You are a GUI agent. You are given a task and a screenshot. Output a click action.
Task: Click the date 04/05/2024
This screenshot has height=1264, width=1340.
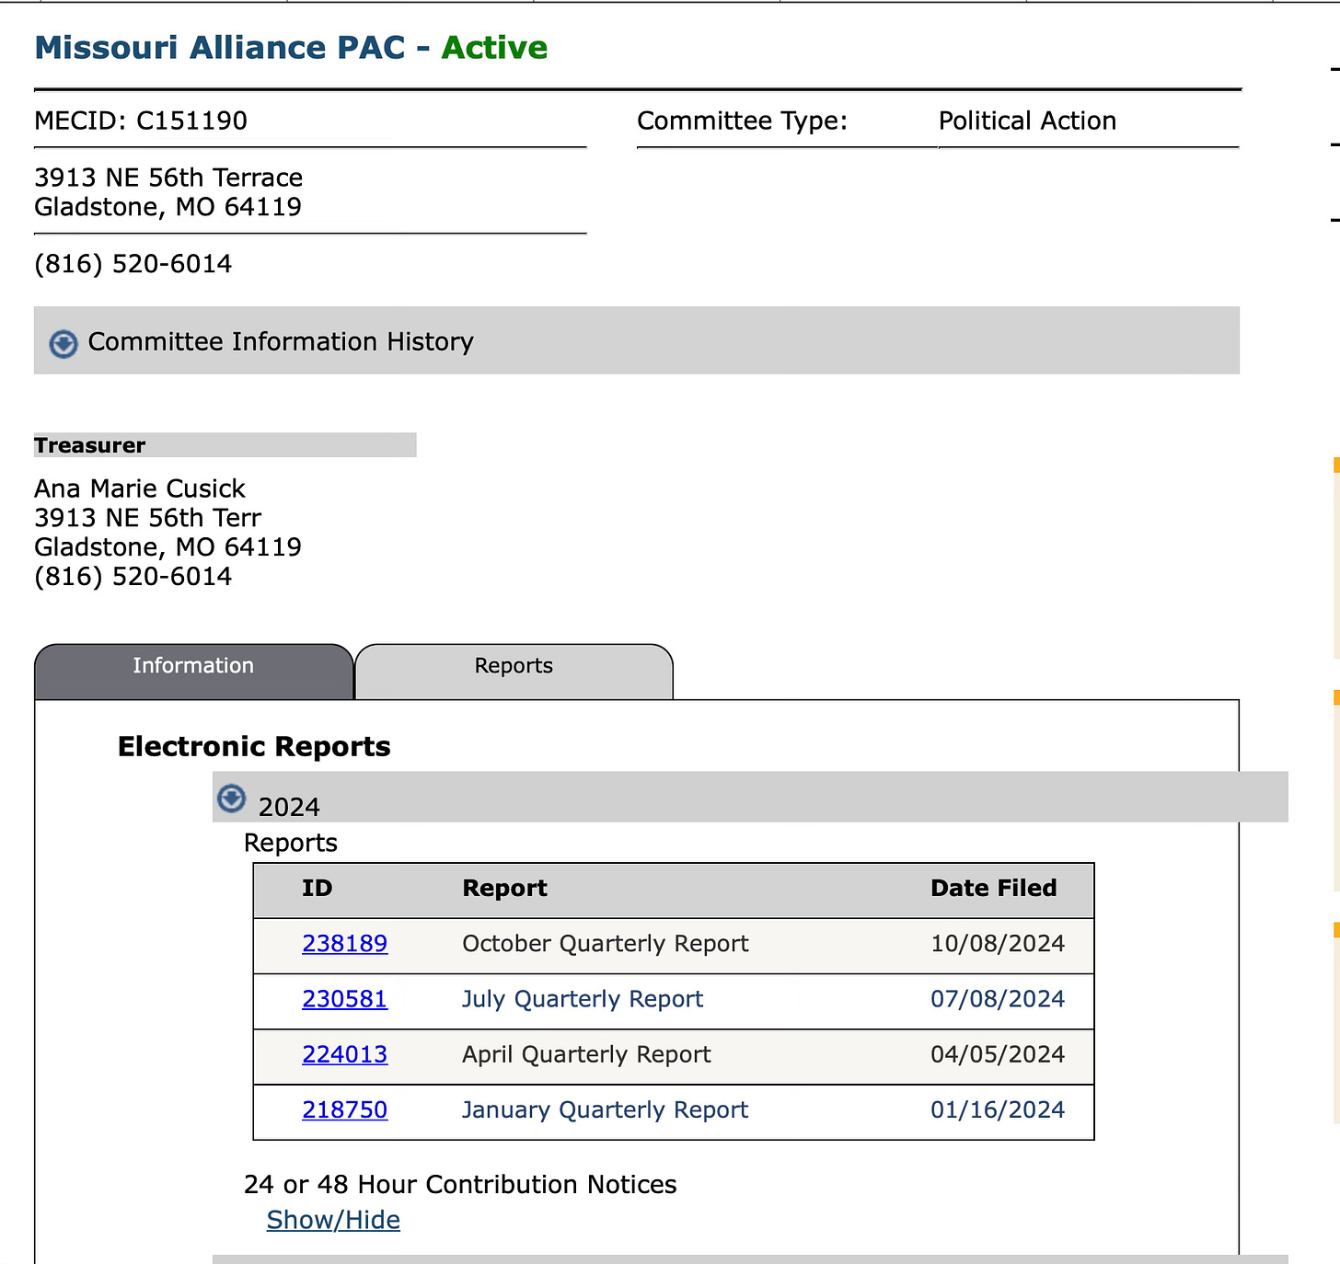pos(998,1054)
